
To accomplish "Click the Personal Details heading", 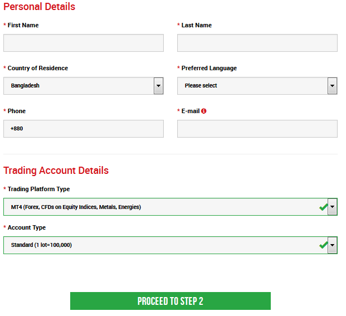I will [40, 7].
